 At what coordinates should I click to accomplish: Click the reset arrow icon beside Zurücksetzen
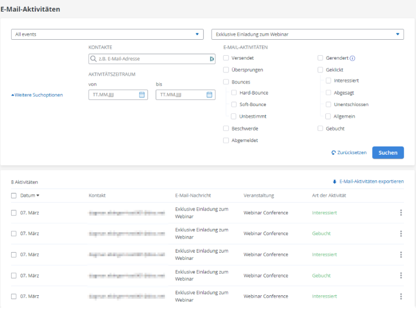click(333, 153)
